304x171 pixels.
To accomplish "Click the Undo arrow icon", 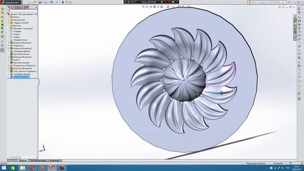I will 51,2.
